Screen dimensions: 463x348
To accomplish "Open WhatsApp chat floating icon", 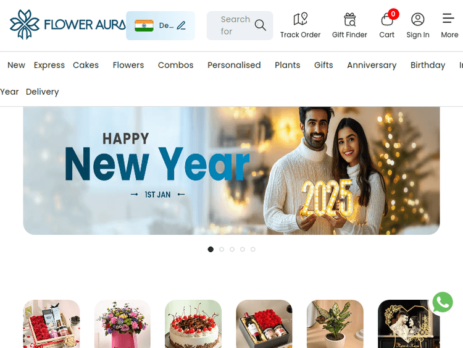I will pos(443,302).
